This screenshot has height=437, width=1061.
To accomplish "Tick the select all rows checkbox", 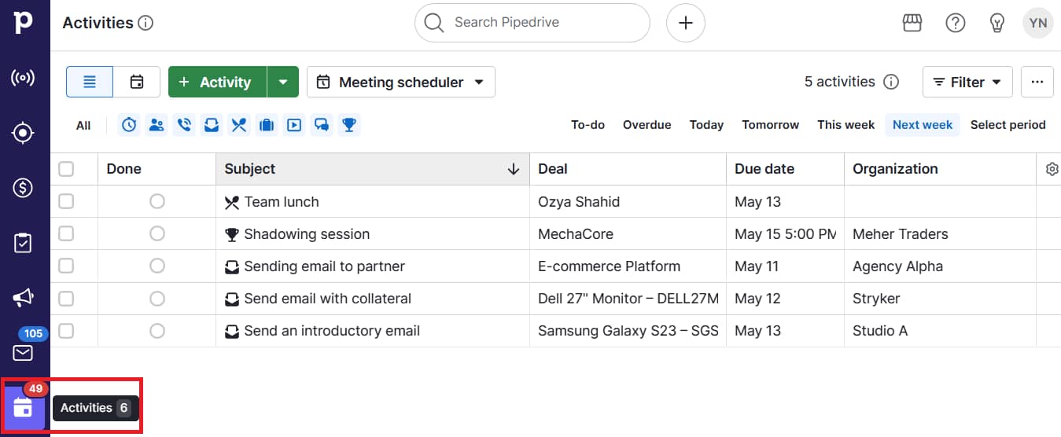I will coord(66,169).
